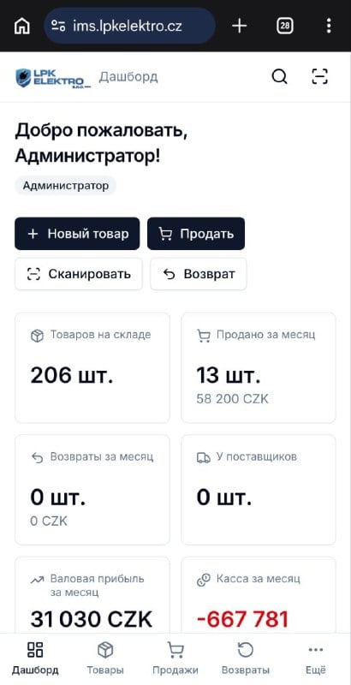Screen dimensions: 351x685
Task: Click the Новый товар button
Action: tap(77, 234)
